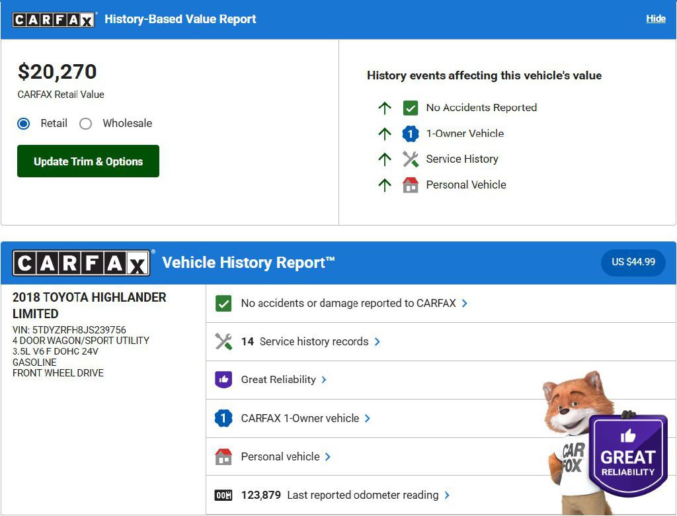Image resolution: width=677 pixels, height=516 pixels.
Task: Click the Service History wrench icon
Action: pos(411,159)
